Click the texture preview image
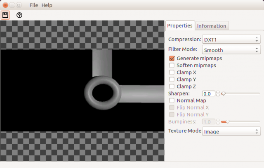This screenshot has width=264, height=168. click(x=82, y=91)
